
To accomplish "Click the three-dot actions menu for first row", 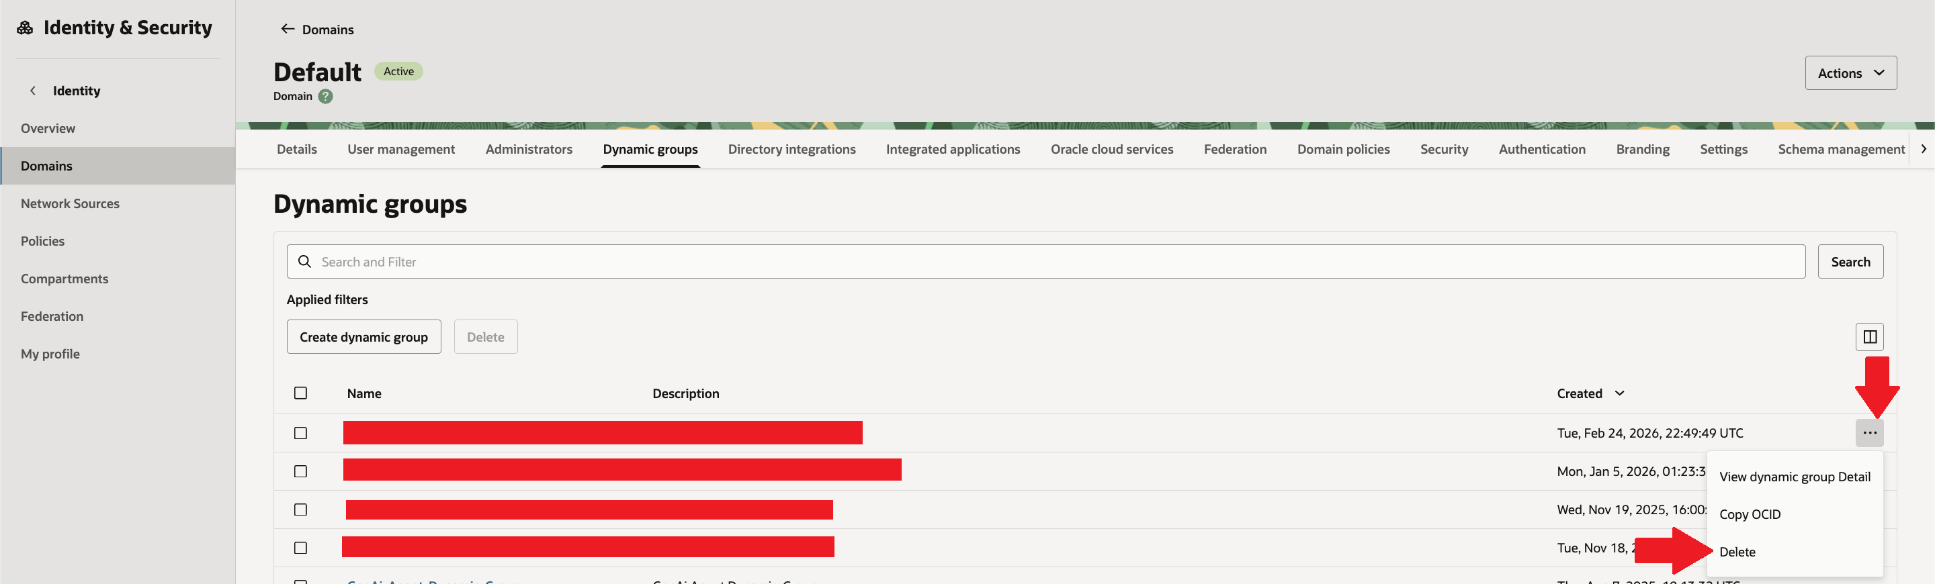I will [x=1869, y=433].
